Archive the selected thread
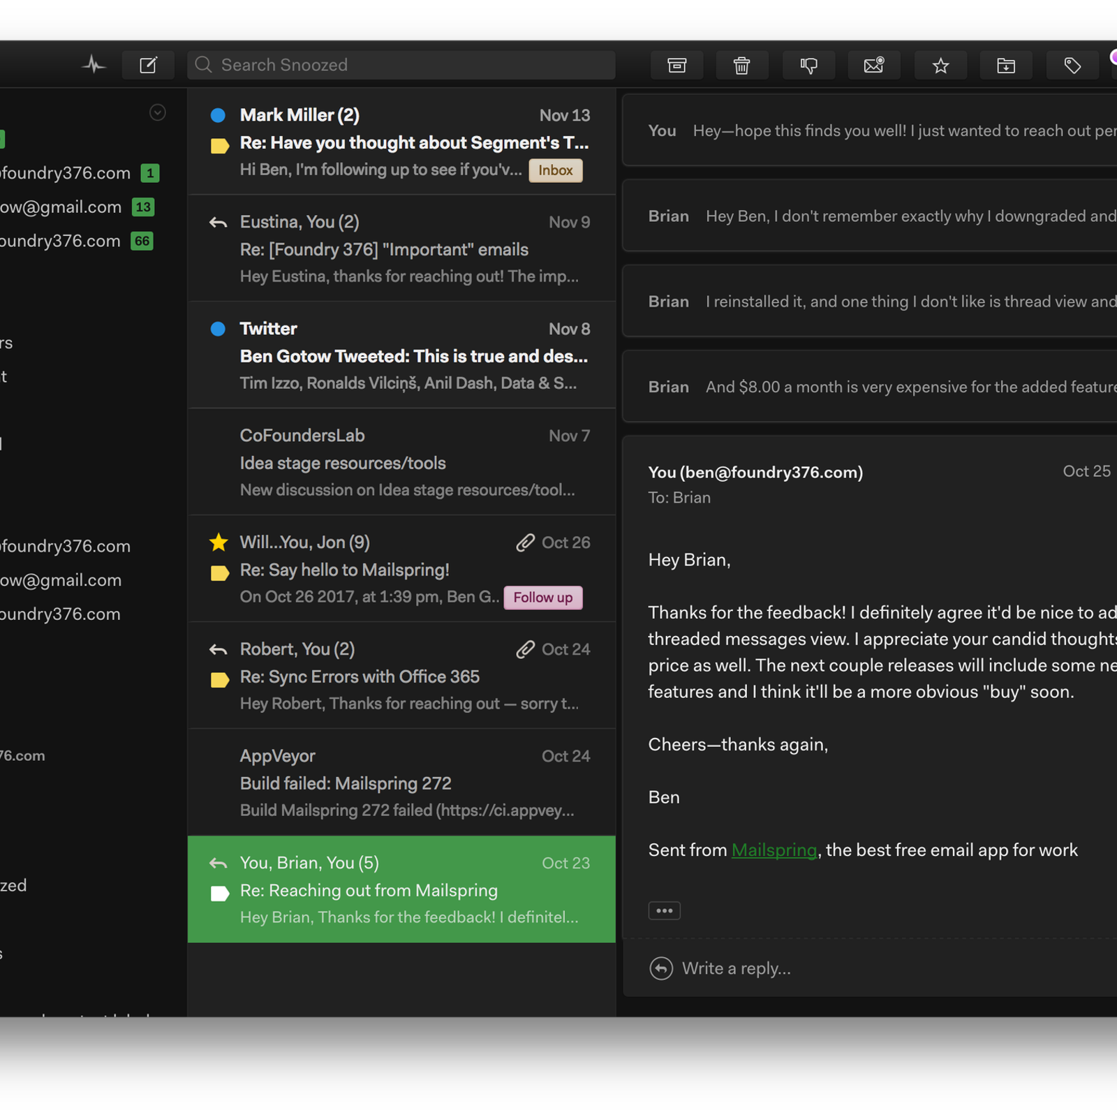Viewport: 1117px width, 1117px height. 676,66
